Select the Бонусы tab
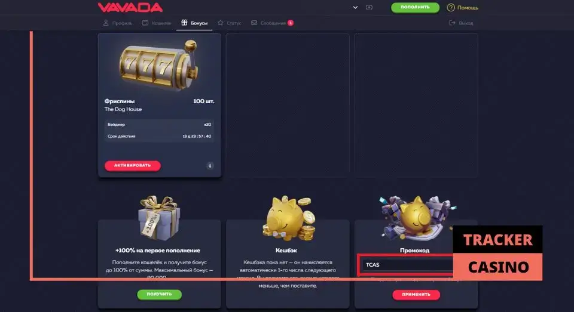This screenshot has height=312, width=574. (194, 23)
